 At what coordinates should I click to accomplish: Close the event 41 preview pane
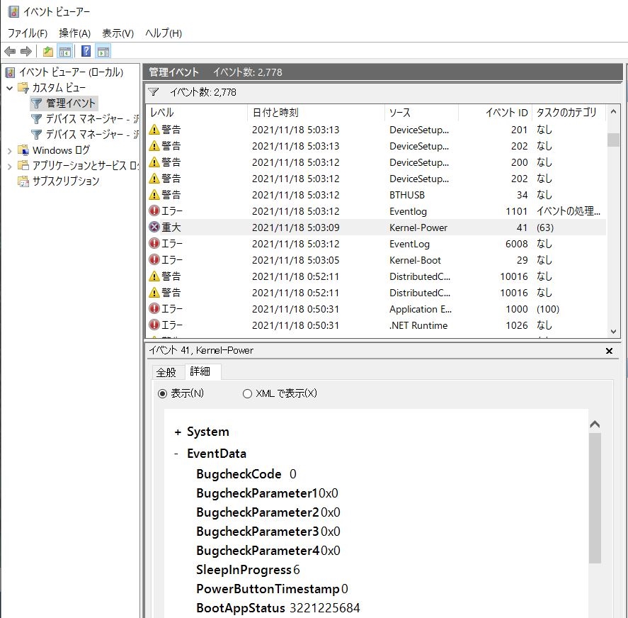click(x=609, y=351)
